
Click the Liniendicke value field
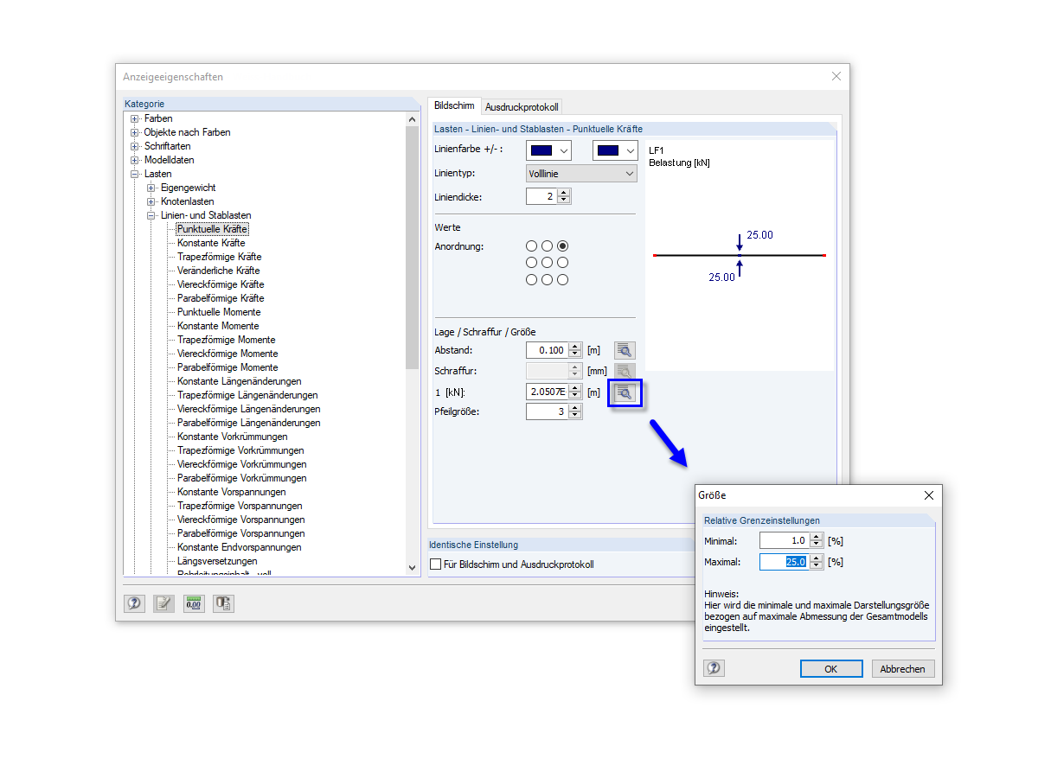point(541,196)
